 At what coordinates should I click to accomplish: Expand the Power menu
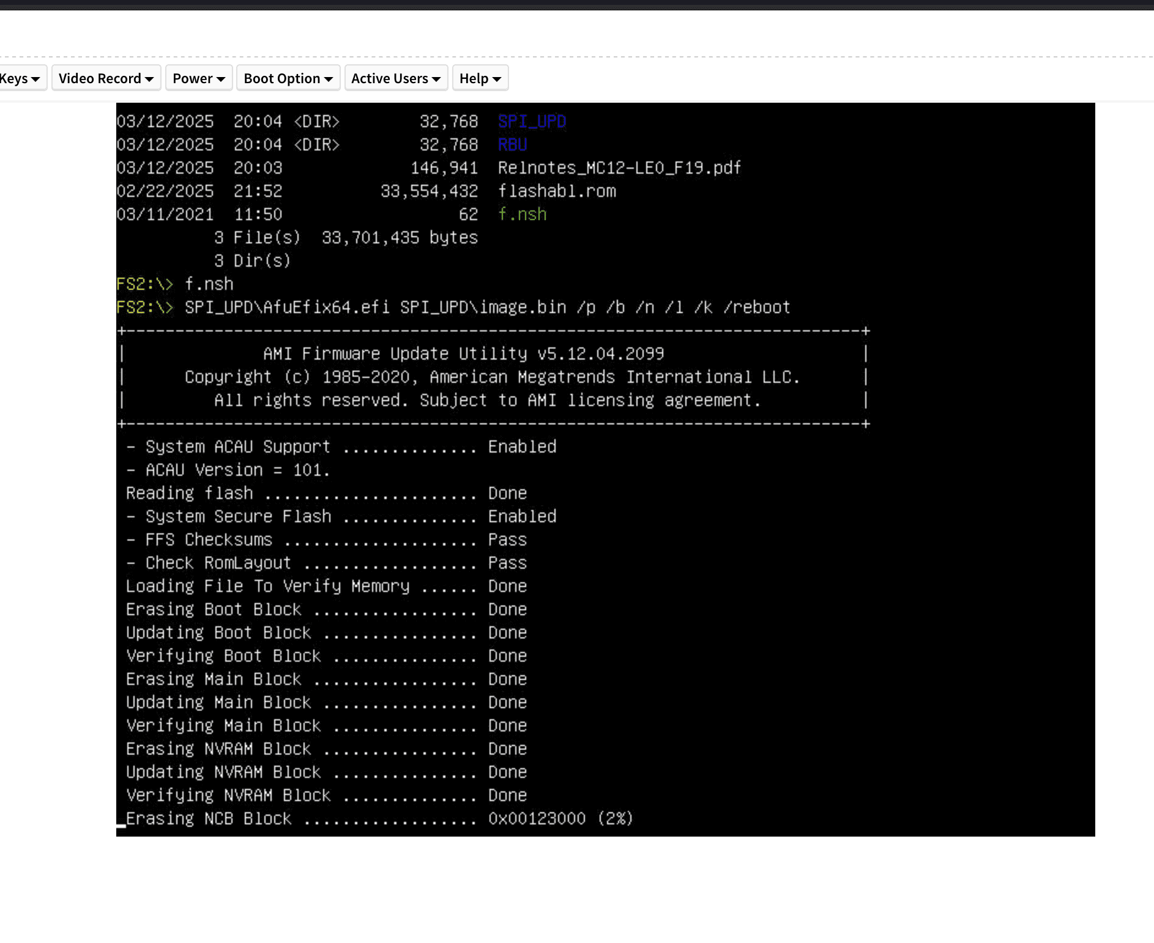point(199,78)
